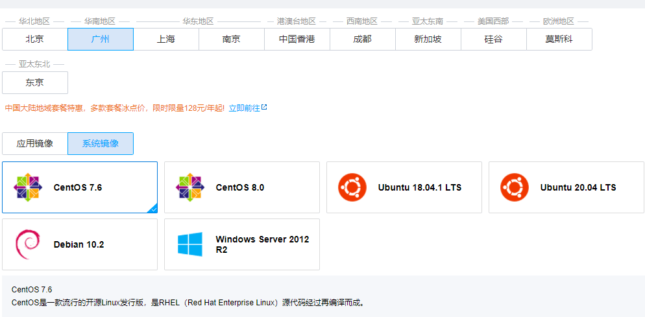Click the checkmark badge on CentOS 7.6 card
The height and width of the screenshot is (317, 645).
coord(153,209)
